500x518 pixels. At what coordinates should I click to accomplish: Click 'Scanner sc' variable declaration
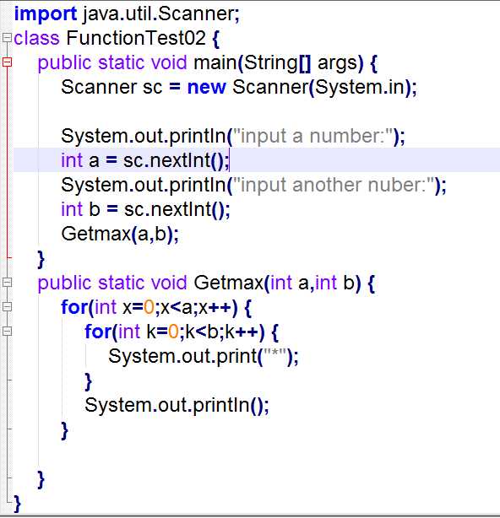point(111,88)
